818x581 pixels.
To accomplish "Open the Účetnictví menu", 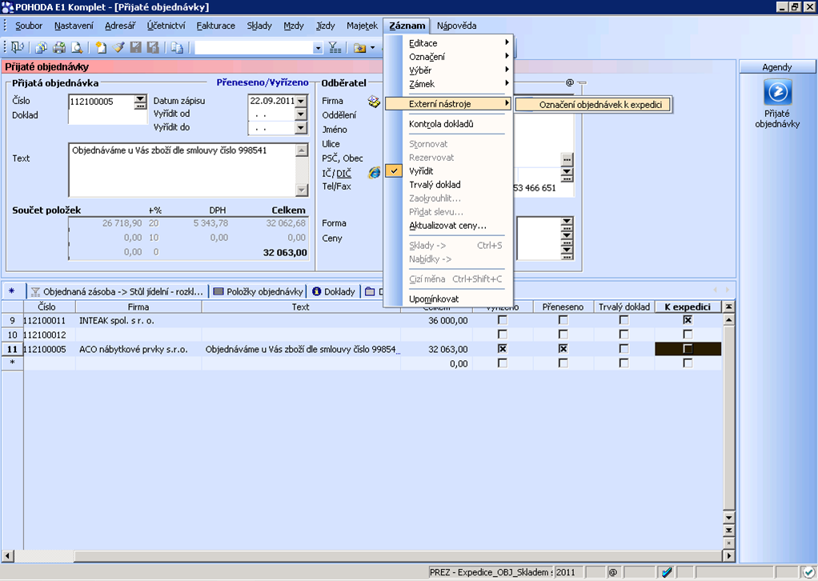I will [166, 26].
